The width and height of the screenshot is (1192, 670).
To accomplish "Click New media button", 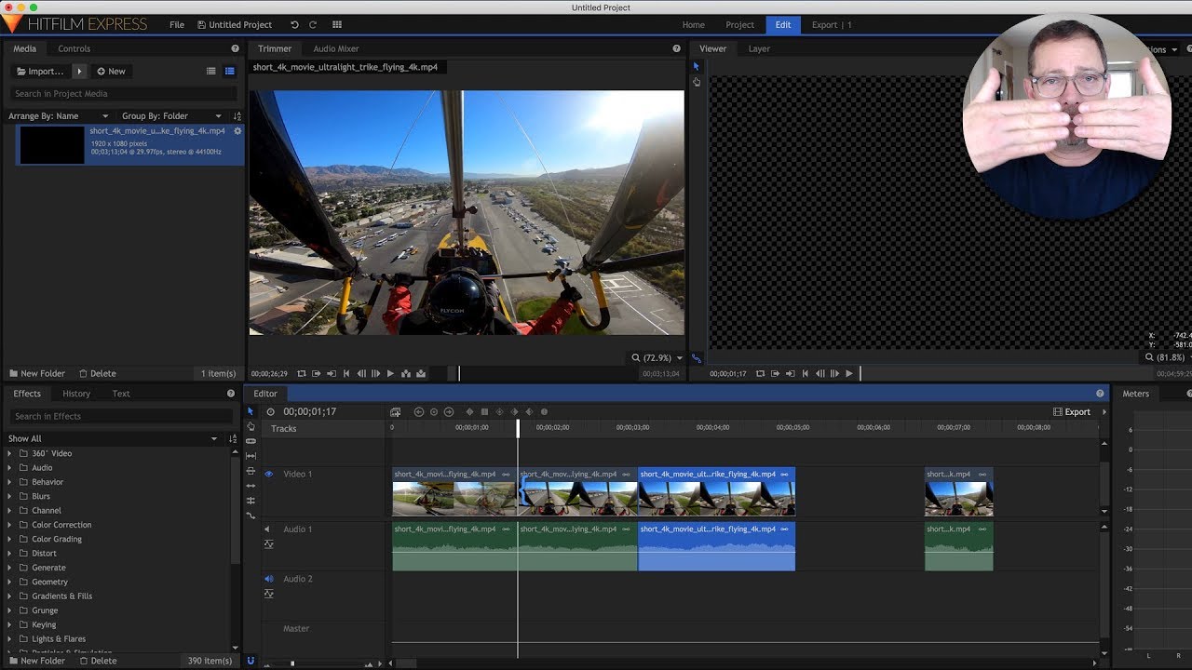I will 111,71.
